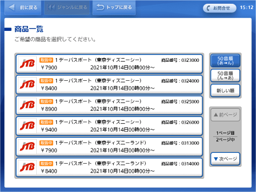256x192 pixels.
Task: Click the JTB logo for product 0324000
Action: [x=27, y=84]
